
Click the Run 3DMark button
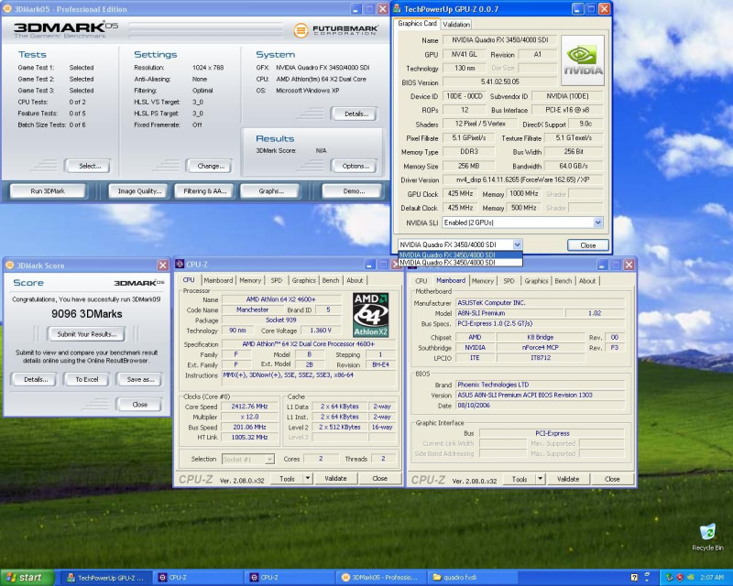tap(48, 191)
